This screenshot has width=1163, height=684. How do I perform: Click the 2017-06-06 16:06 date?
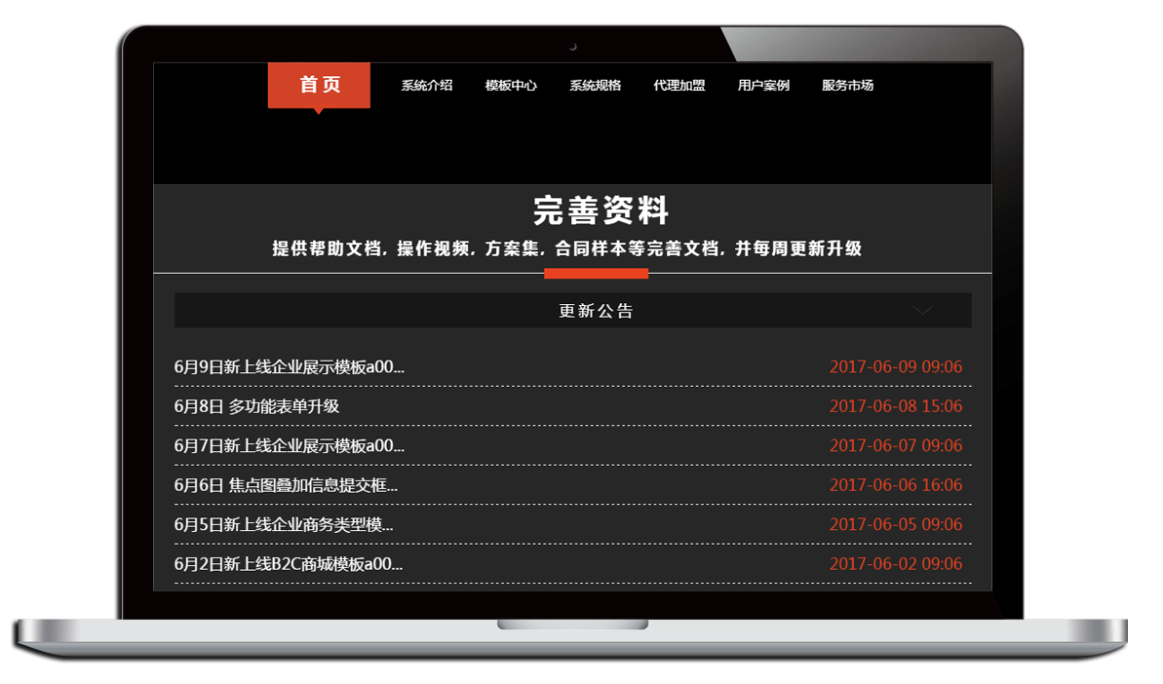tap(895, 485)
